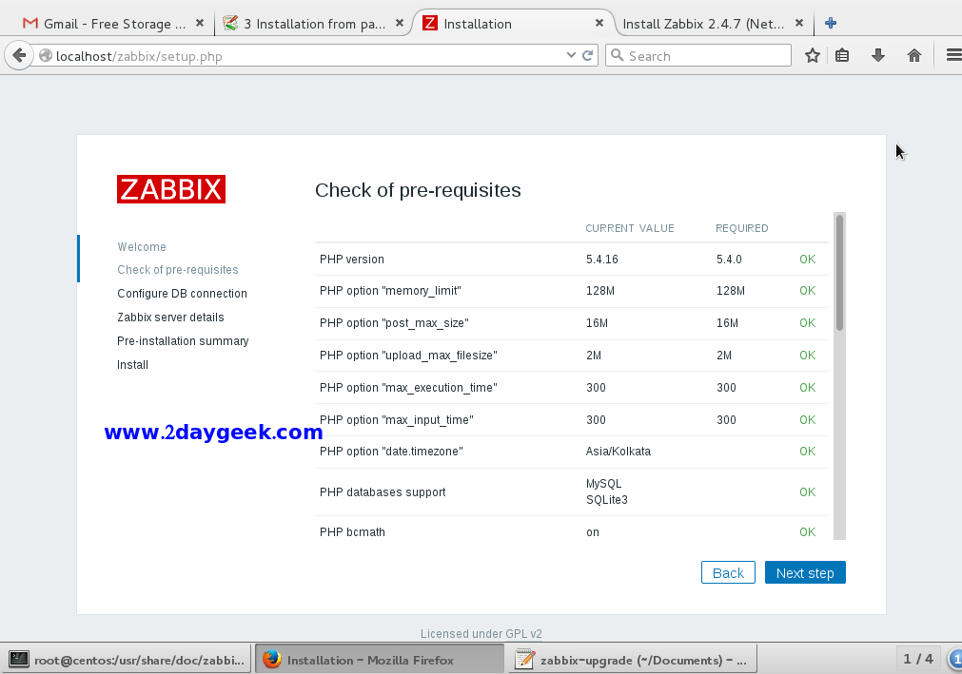Screen dimensions: 962x674
Task: Select the Install step in the sidebar
Action: click(132, 365)
